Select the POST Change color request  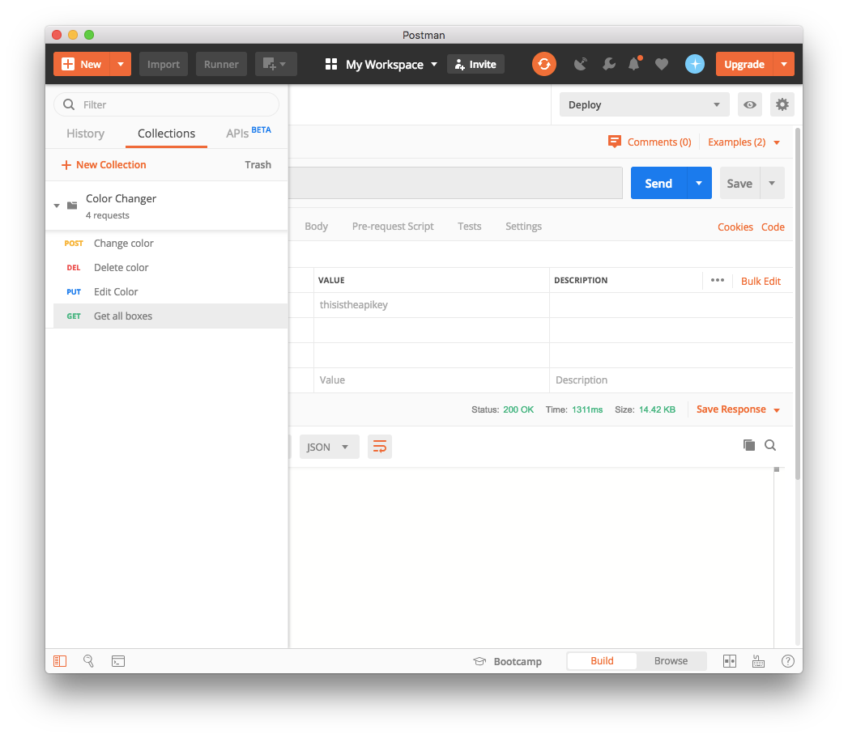click(x=170, y=243)
